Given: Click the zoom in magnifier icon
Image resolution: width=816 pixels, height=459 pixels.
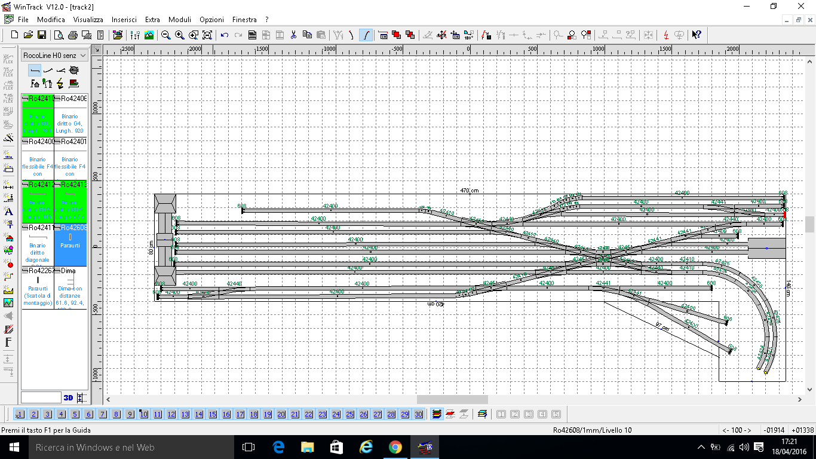Looking at the screenshot, I should point(179,35).
